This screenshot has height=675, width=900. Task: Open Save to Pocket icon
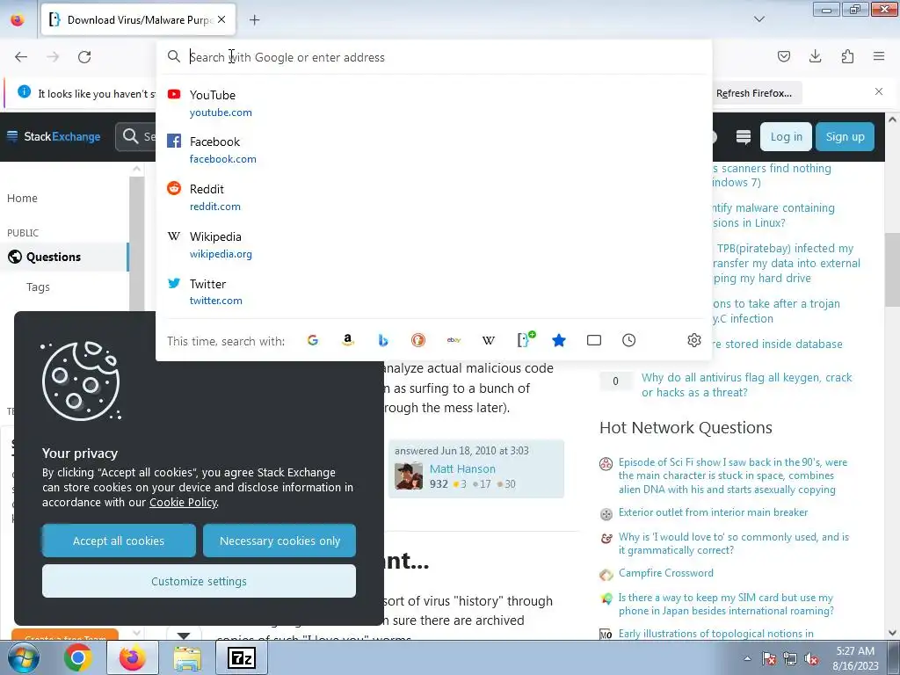[x=783, y=56]
